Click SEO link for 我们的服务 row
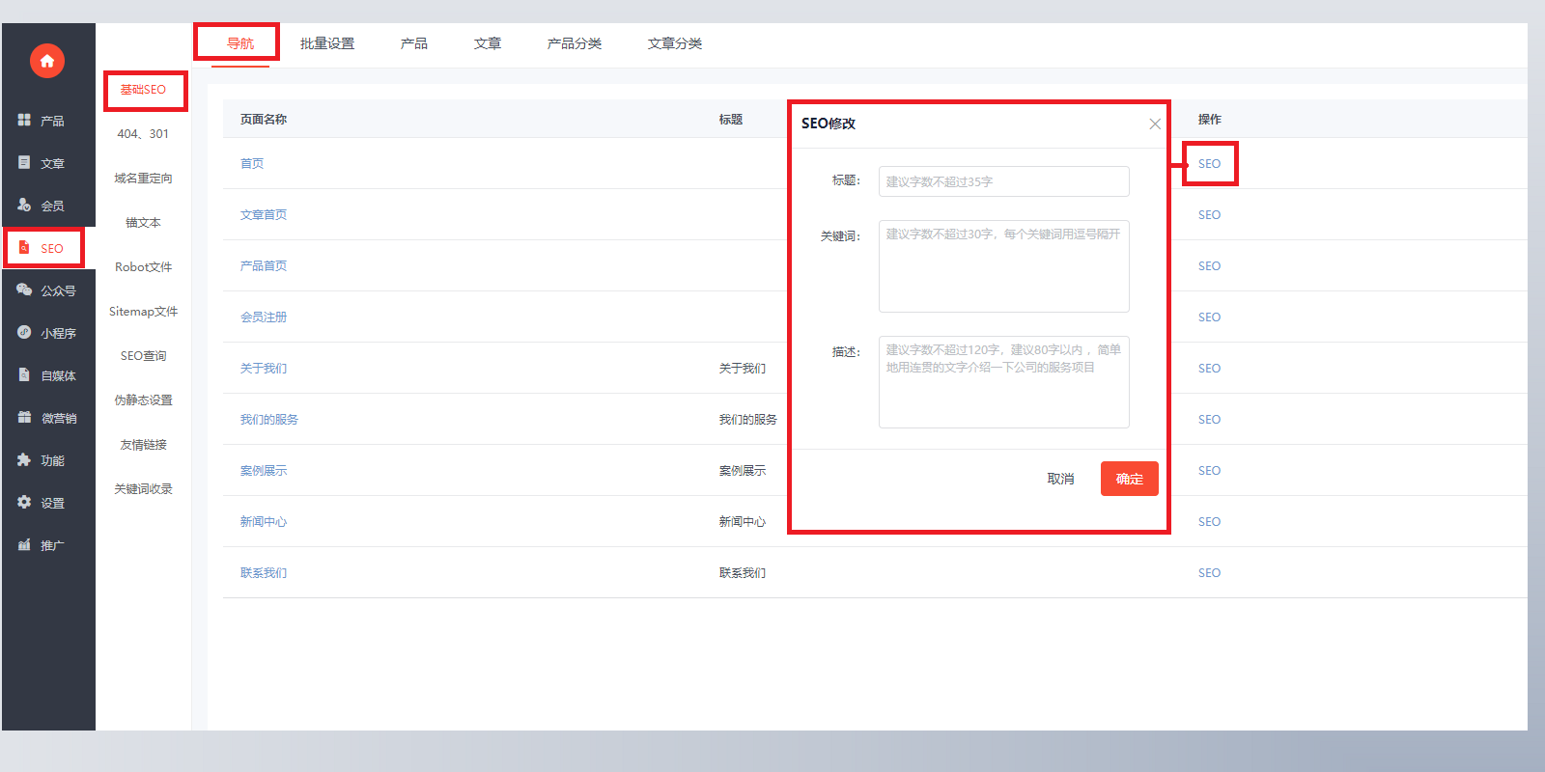This screenshot has height=772, width=1545. [x=1209, y=420]
